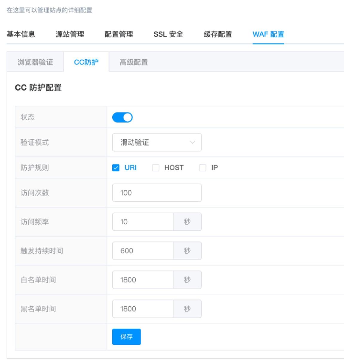This screenshot has height=363, width=344.
Task: Check the IP protection rule checkbox
Action: click(x=203, y=168)
